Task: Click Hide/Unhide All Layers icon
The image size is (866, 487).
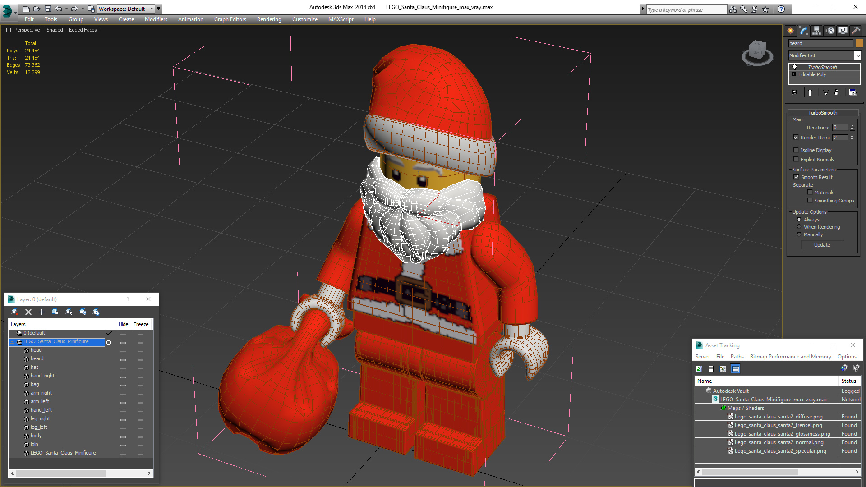Action: point(83,312)
